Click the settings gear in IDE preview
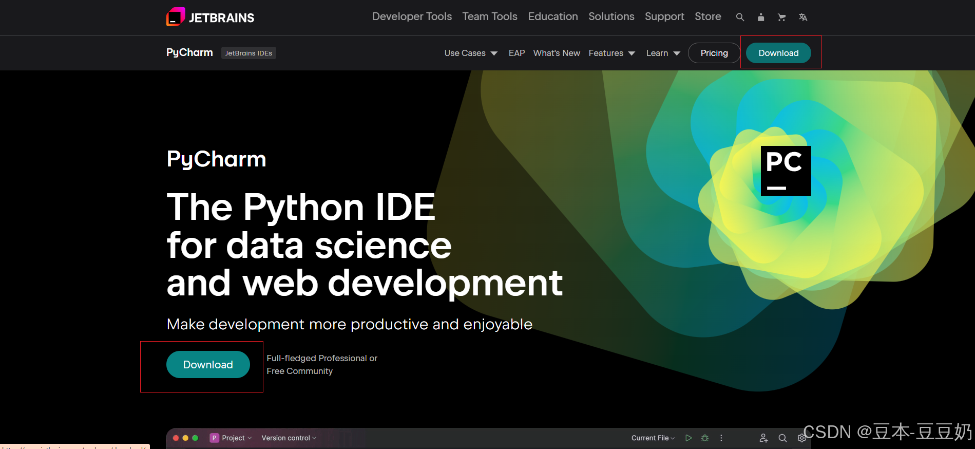This screenshot has width=975, height=449. pyautogui.click(x=801, y=438)
